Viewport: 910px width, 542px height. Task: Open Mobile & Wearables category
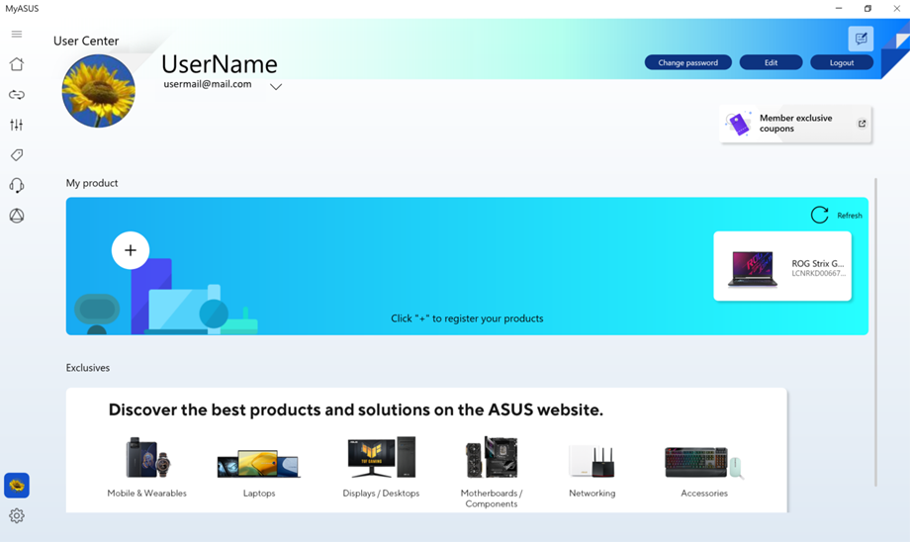[146, 467]
